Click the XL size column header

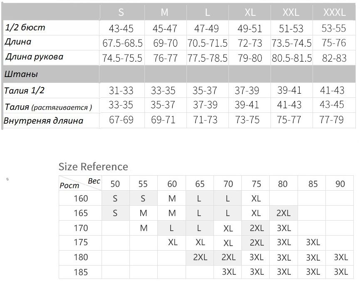tap(250, 12)
